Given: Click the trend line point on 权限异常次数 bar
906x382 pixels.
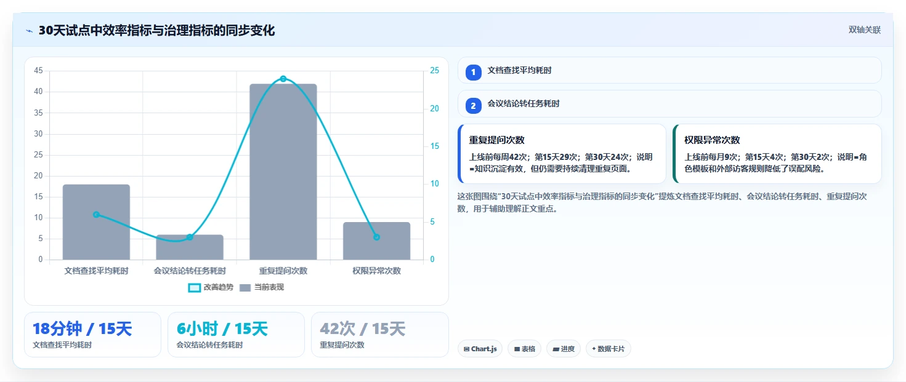Looking at the screenshot, I should coord(376,237).
